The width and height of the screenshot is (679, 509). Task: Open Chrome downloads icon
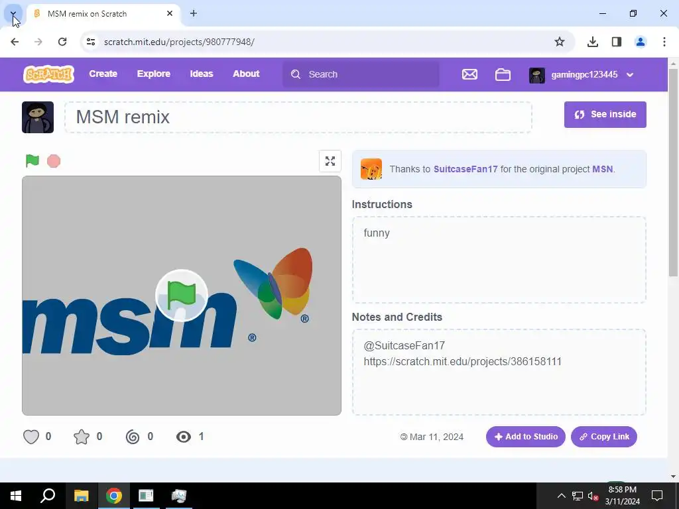click(x=593, y=42)
